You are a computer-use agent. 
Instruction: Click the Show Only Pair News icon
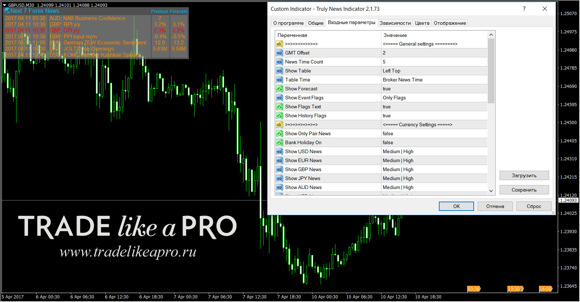point(279,133)
